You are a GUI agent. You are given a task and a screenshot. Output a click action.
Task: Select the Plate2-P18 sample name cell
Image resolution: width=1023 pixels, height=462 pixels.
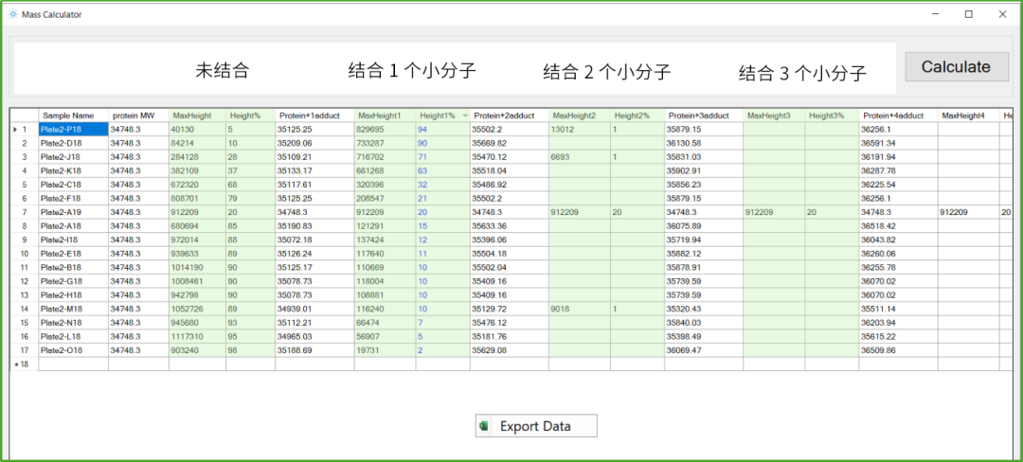click(x=73, y=129)
